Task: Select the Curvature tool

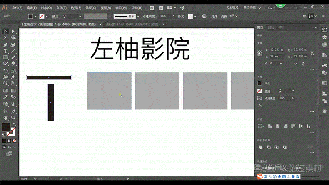Action: (13, 45)
